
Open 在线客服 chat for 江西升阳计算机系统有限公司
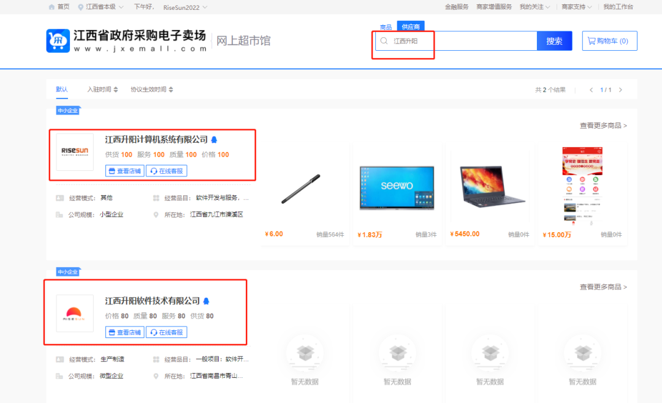[x=165, y=171]
